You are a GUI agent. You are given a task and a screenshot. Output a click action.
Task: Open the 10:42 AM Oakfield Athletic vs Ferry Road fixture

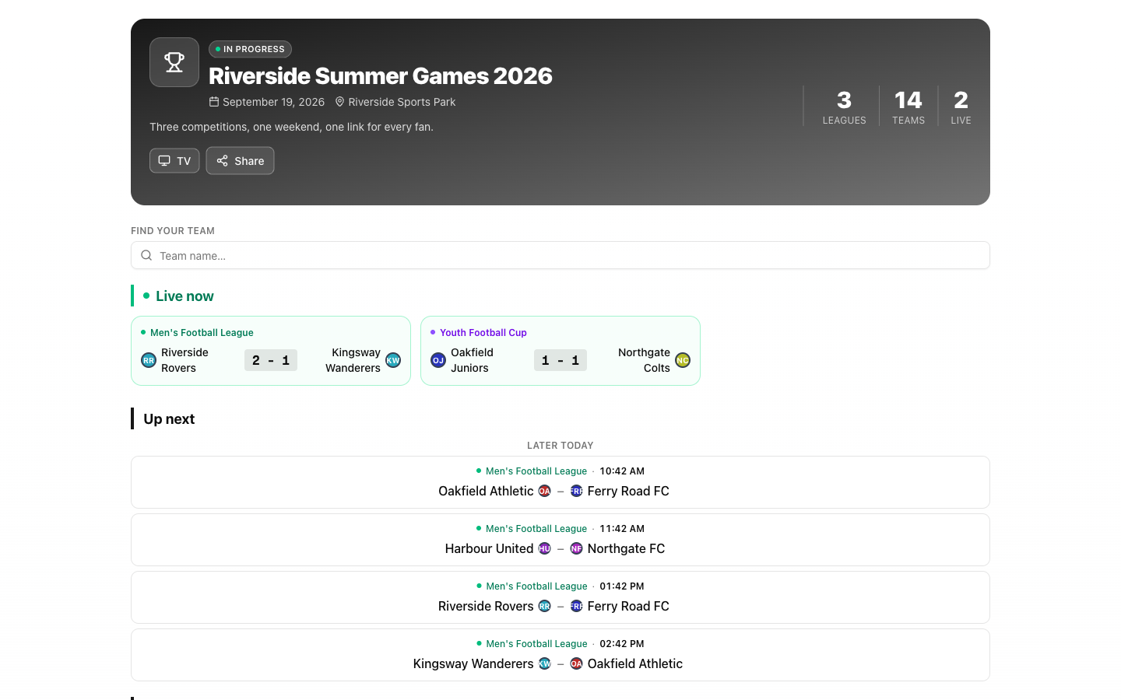coord(560,482)
